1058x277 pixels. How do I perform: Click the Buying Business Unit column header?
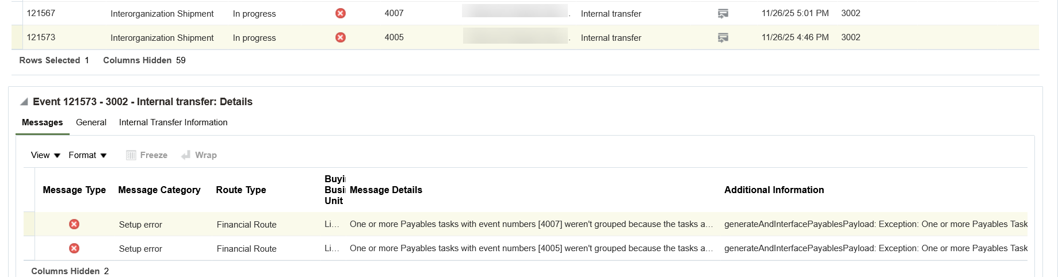(335, 190)
